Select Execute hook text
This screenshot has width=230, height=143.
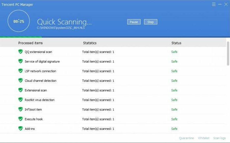pyautogui.click(x=34, y=119)
